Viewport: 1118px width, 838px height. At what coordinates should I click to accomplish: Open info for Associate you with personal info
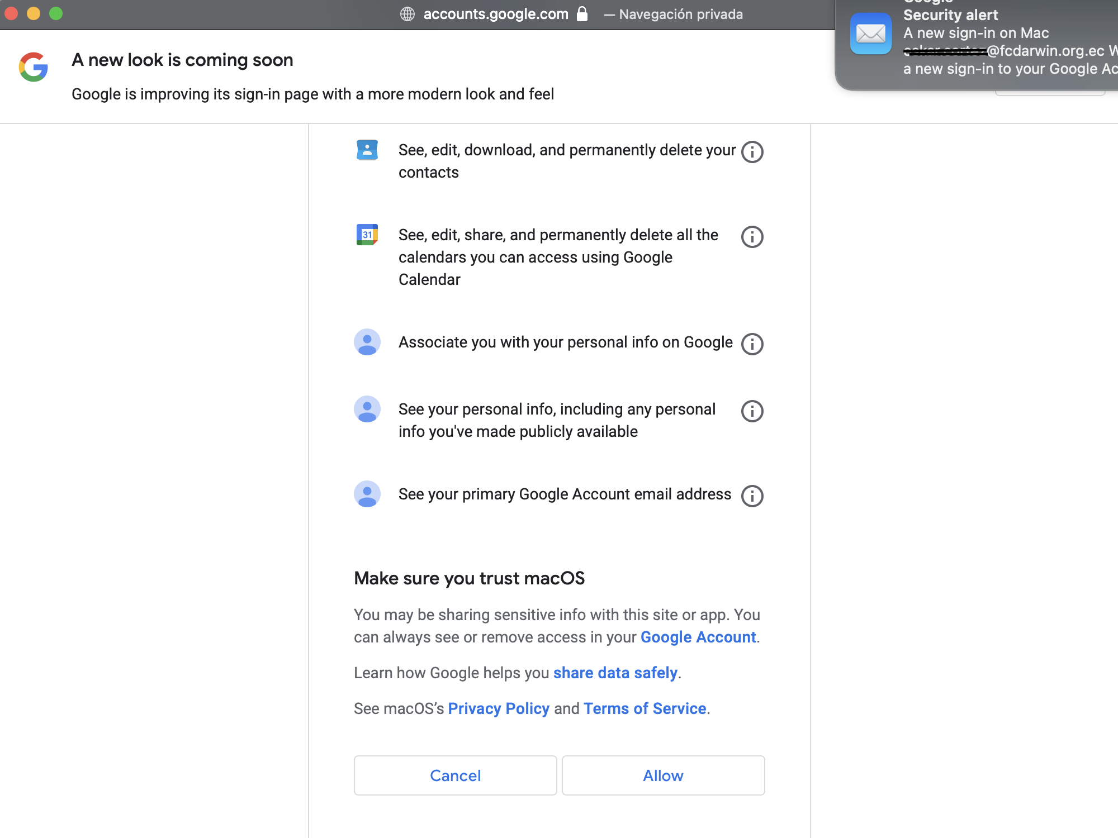pyautogui.click(x=752, y=344)
